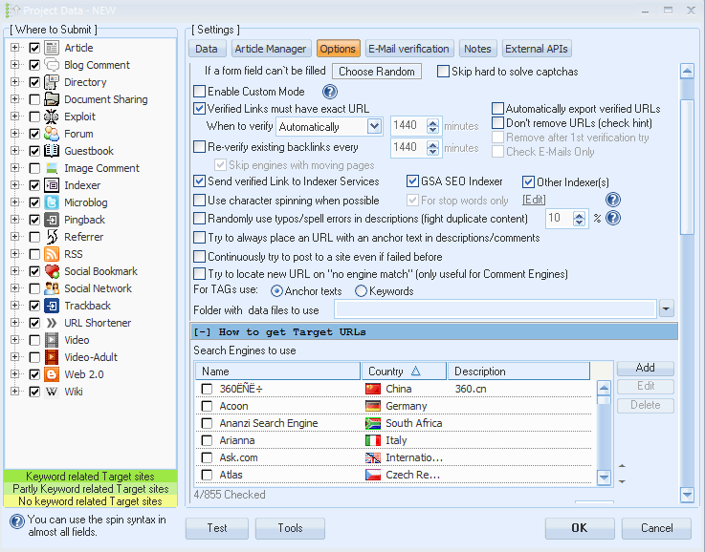Click the Choose Random button
Viewport: 705px width, 552px height.
click(x=377, y=72)
